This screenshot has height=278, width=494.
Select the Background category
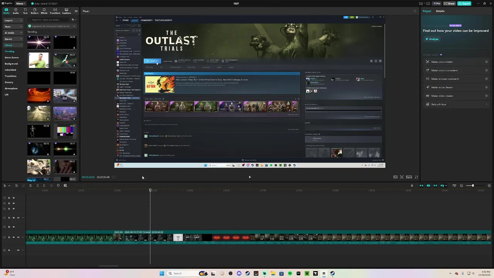pyautogui.click(x=11, y=64)
